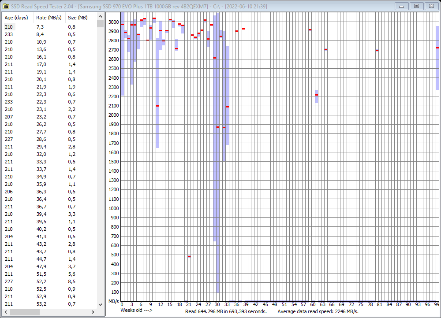Select row with rate 33,7 MB/s

pos(49,169)
